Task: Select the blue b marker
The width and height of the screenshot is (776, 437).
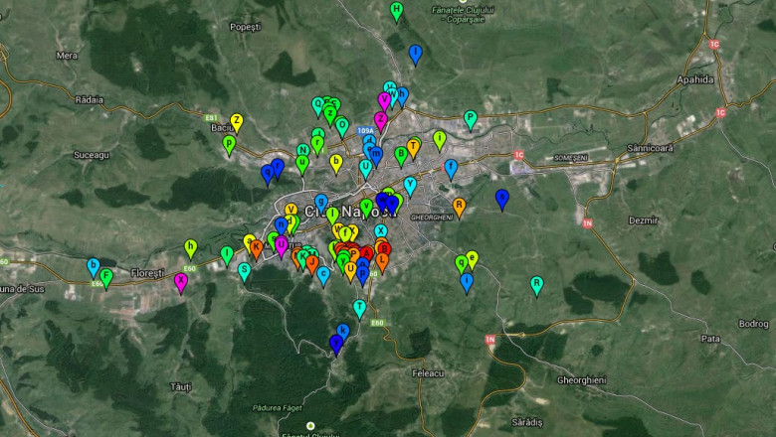Action: [x=94, y=266]
